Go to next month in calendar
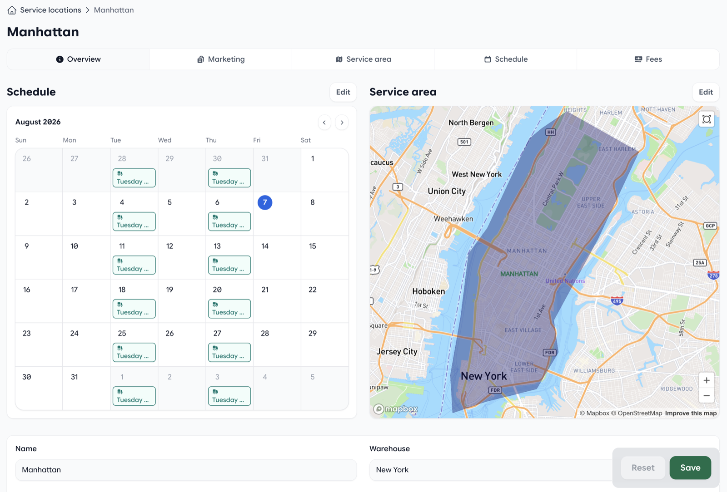 pos(342,123)
